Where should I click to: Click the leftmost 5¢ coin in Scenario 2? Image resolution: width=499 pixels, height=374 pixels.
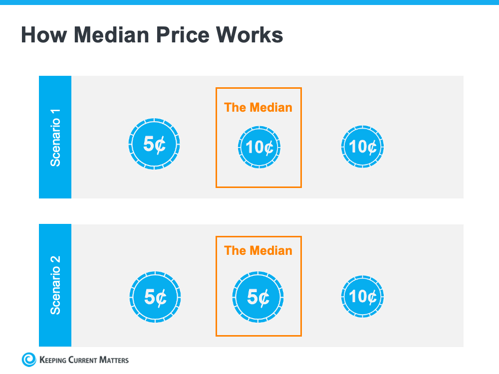[x=155, y=297]
